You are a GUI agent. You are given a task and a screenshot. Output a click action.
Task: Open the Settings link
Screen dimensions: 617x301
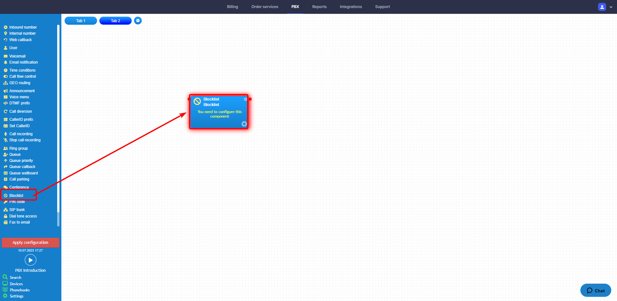click(x=16, y=296)
